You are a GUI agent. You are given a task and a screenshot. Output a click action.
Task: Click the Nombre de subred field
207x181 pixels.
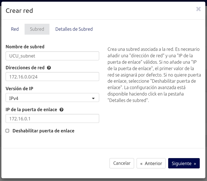tap(52, 56)
